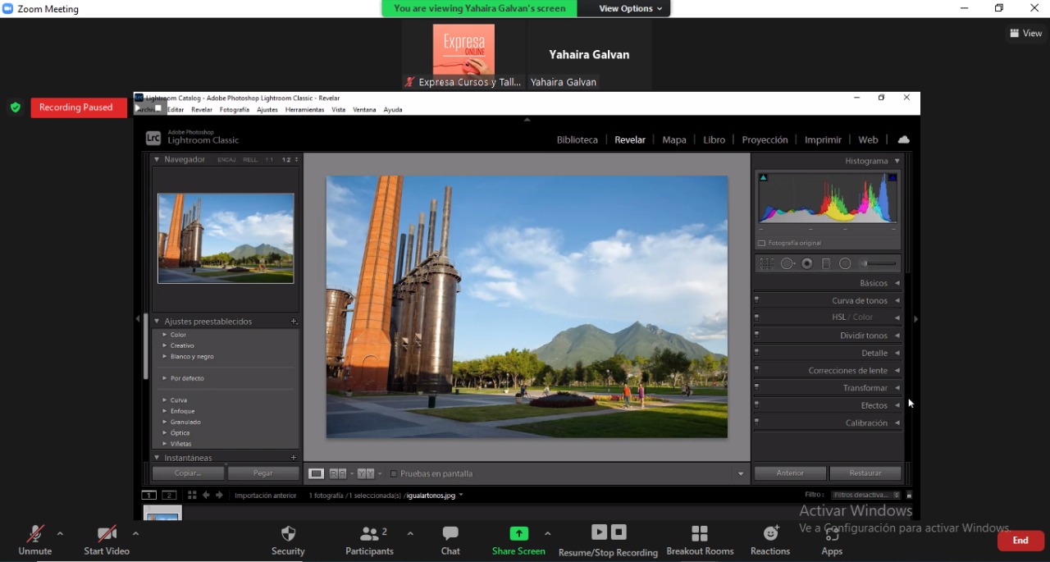
Task: Adjust the tool strip slider
Action: (x=878, y=264)
